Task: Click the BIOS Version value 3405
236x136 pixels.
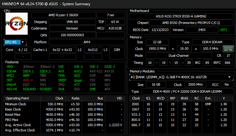Action: tap(202, 30)
